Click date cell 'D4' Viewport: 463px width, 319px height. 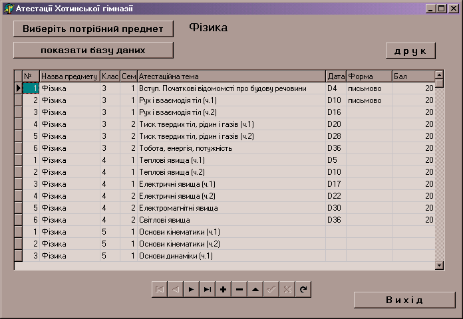point(336,88)
